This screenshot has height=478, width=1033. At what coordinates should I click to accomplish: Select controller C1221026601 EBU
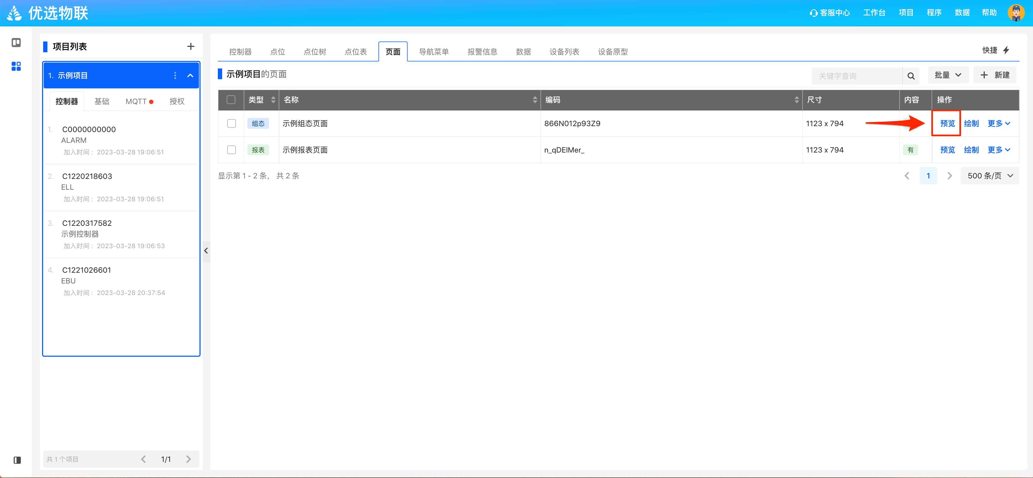pos(121,281)
